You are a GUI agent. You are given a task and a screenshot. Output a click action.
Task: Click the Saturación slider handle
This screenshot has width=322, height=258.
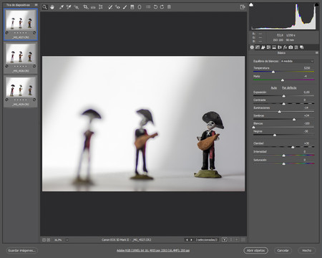284,163
